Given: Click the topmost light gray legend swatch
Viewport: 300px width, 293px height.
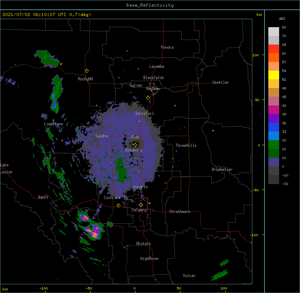Looking at the screenshot, I should 274,32.
